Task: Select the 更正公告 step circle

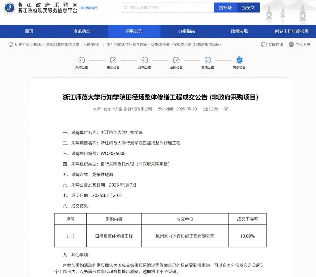Action: (x=113, y=60)
